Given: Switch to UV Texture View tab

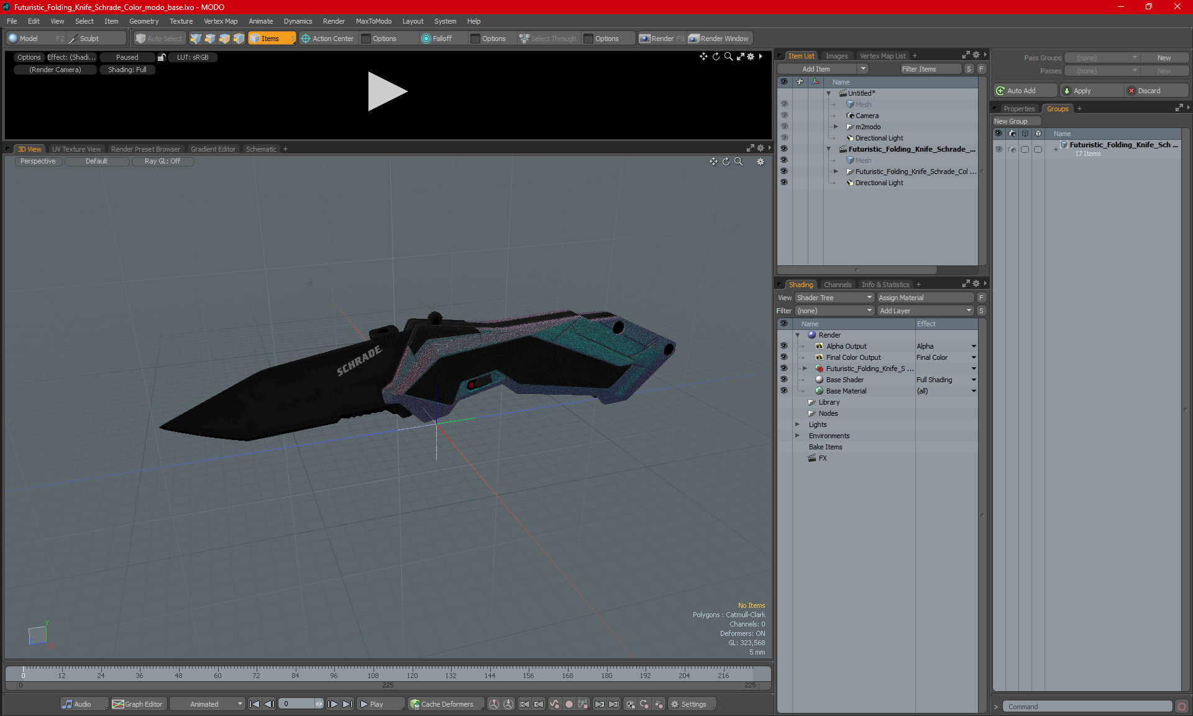Looking at the screenshot, I should 76,149.
